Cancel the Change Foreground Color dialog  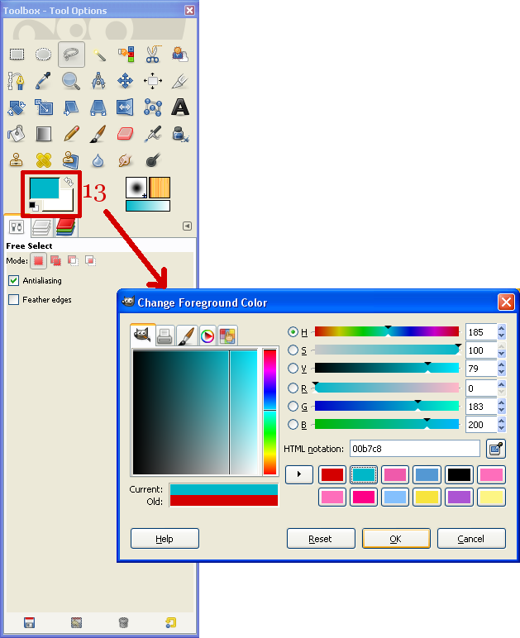tap(471, 539)
